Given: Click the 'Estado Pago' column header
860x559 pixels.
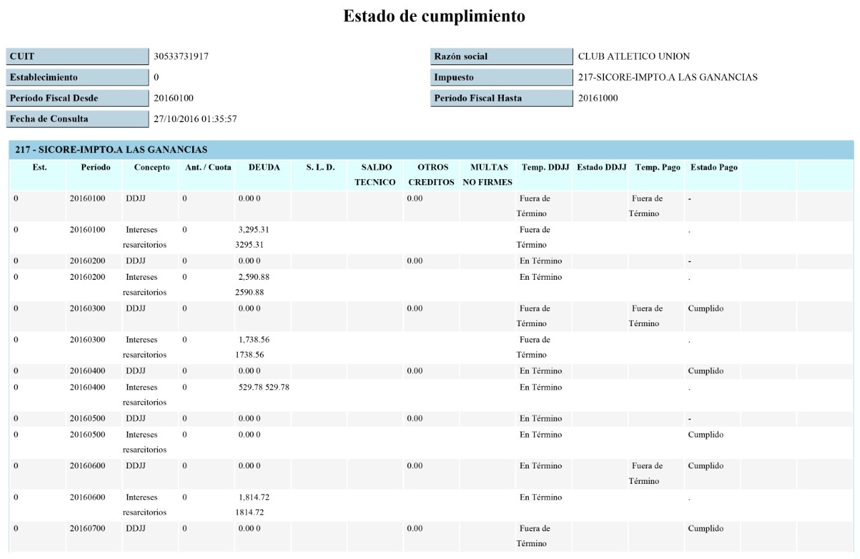Looking at the screenshot, I should [x=714, y=167].
